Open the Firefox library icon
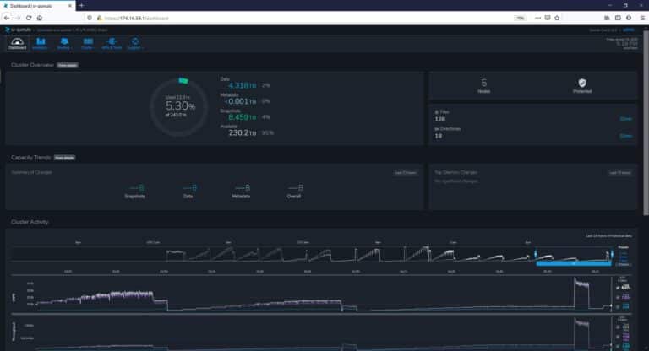 [x=607, y=18]
